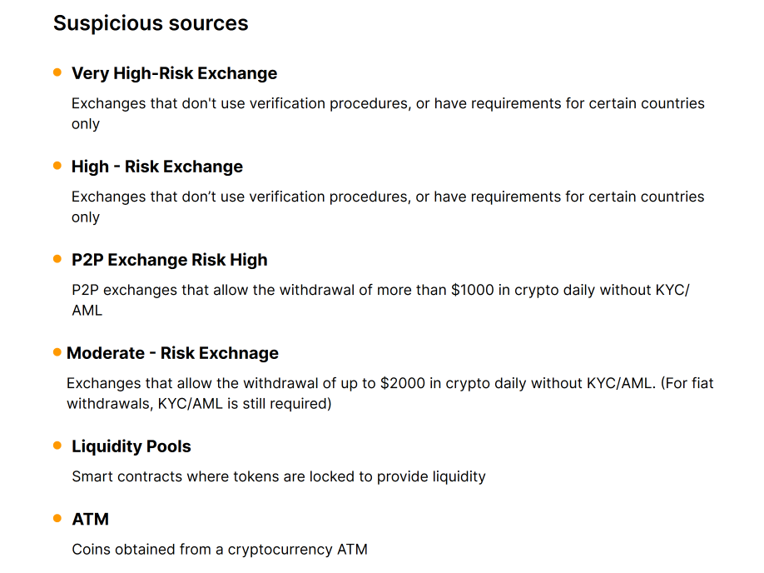Select the Very High-Risk Exchange title
Screen dimensions: 764x573
(x=174, y=73)
